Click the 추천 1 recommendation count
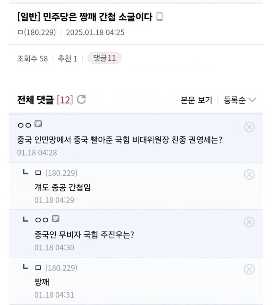 [67, 59]
